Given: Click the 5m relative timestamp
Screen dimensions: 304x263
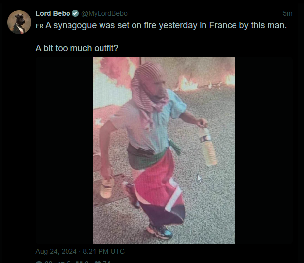Looking at the screenshot, I should [288, 13].
